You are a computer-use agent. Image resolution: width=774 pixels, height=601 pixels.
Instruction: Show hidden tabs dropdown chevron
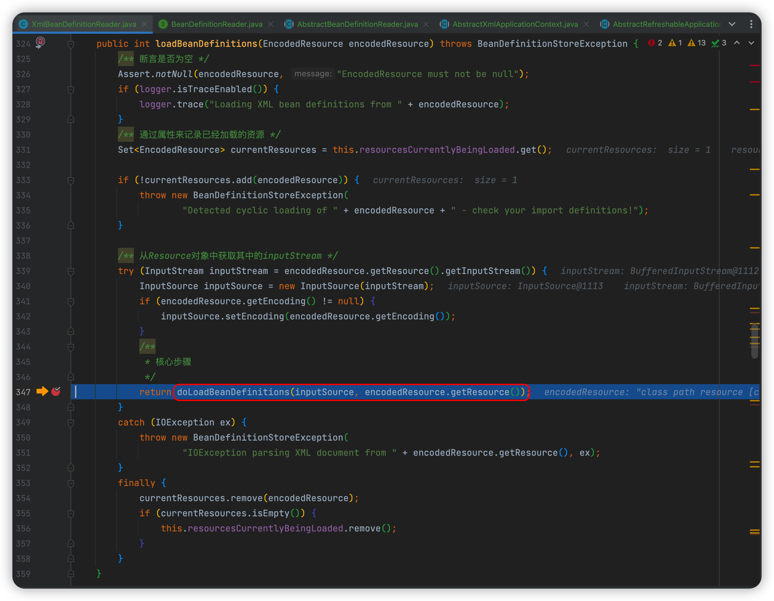click(x=732, y=24)
